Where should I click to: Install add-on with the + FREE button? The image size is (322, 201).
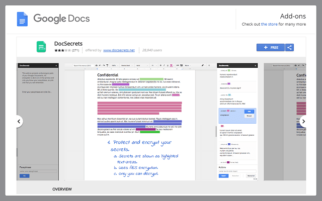pos(271,48)
